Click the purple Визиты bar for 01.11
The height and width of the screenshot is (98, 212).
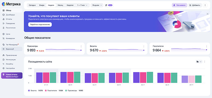tap(39, 78)
